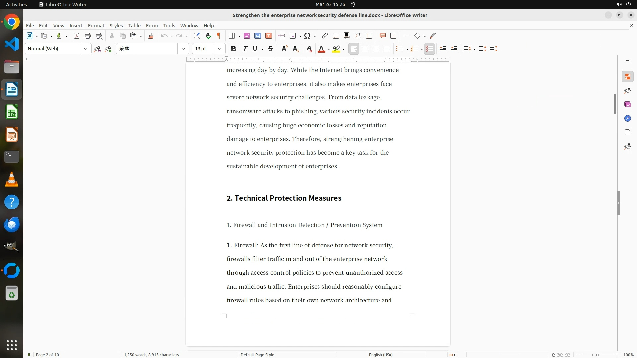The height and width of the screenshot is (358, 637).
Task: Export document directly as PDF
Action: click(x=77, y=36)
